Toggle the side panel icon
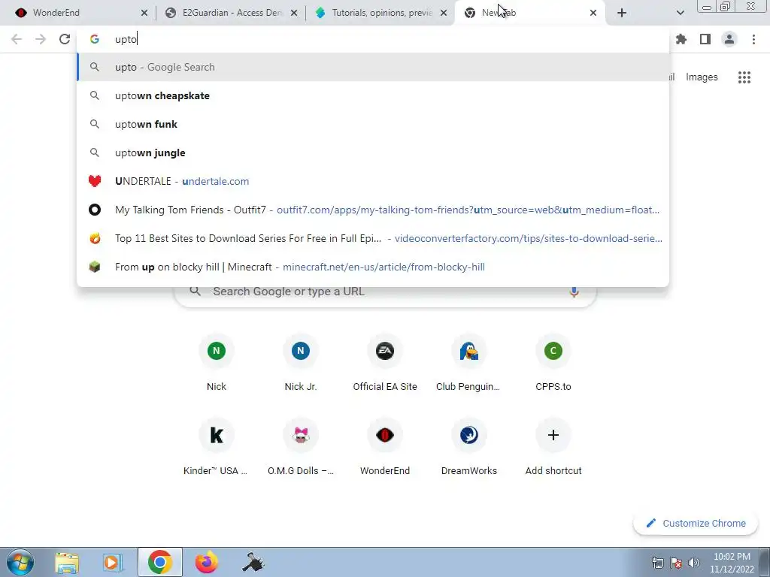 (705, 39)
